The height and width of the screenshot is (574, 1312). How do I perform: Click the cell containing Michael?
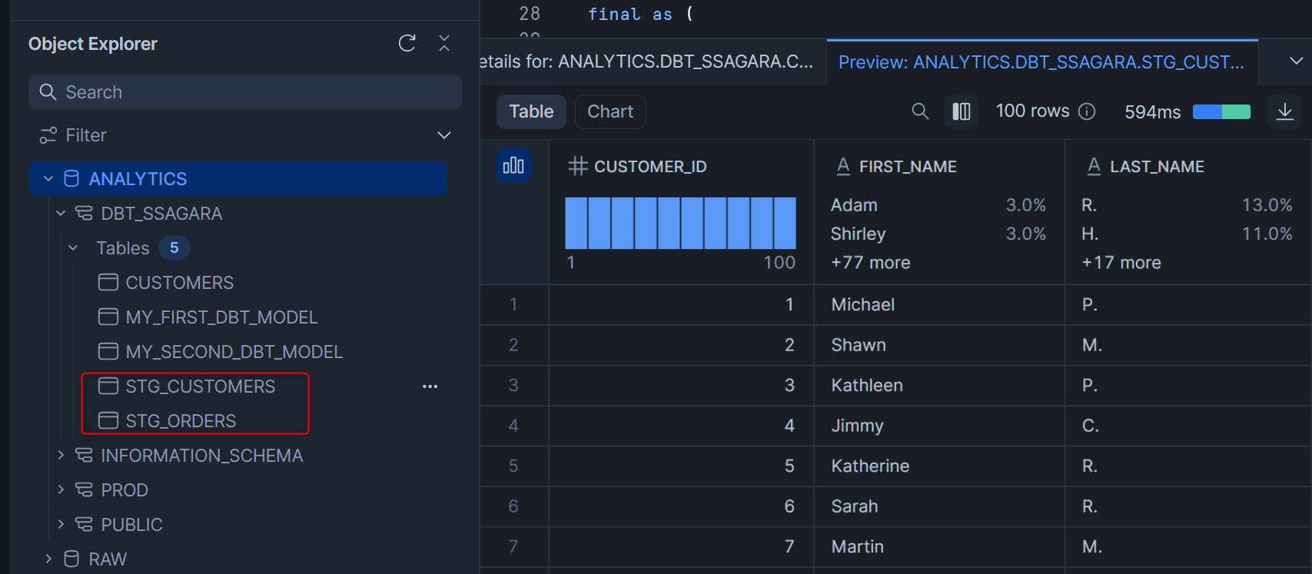tap(939, 305)
